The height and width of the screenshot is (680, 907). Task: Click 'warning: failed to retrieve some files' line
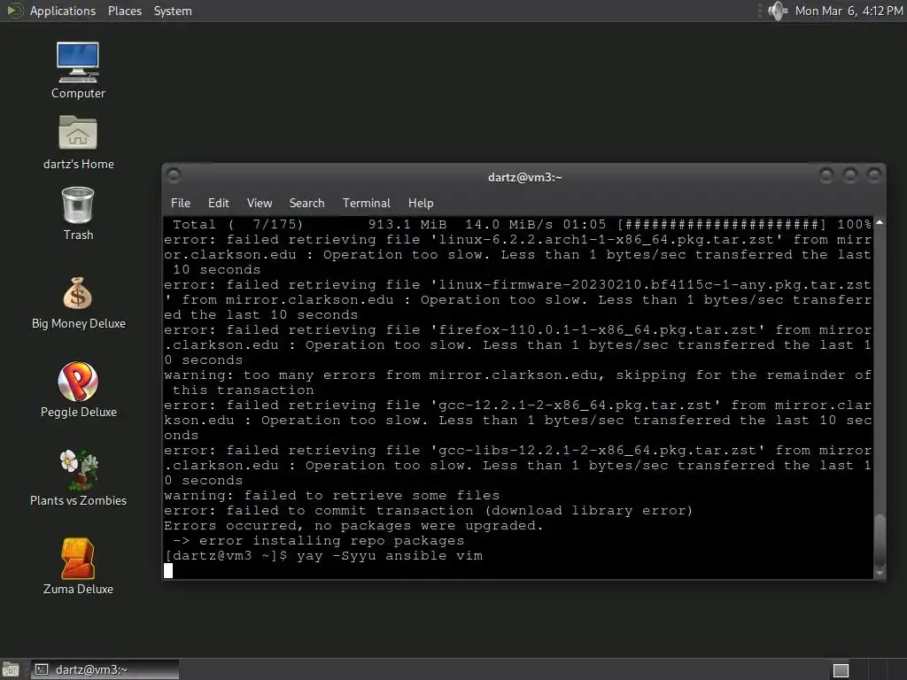(332, 496)
